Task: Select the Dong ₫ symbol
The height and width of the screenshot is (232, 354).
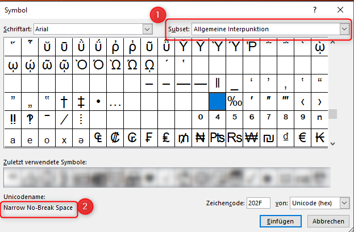Action: [286, 138]
